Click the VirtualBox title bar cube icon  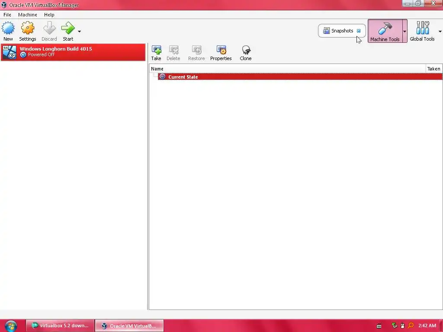coord(4,5)
